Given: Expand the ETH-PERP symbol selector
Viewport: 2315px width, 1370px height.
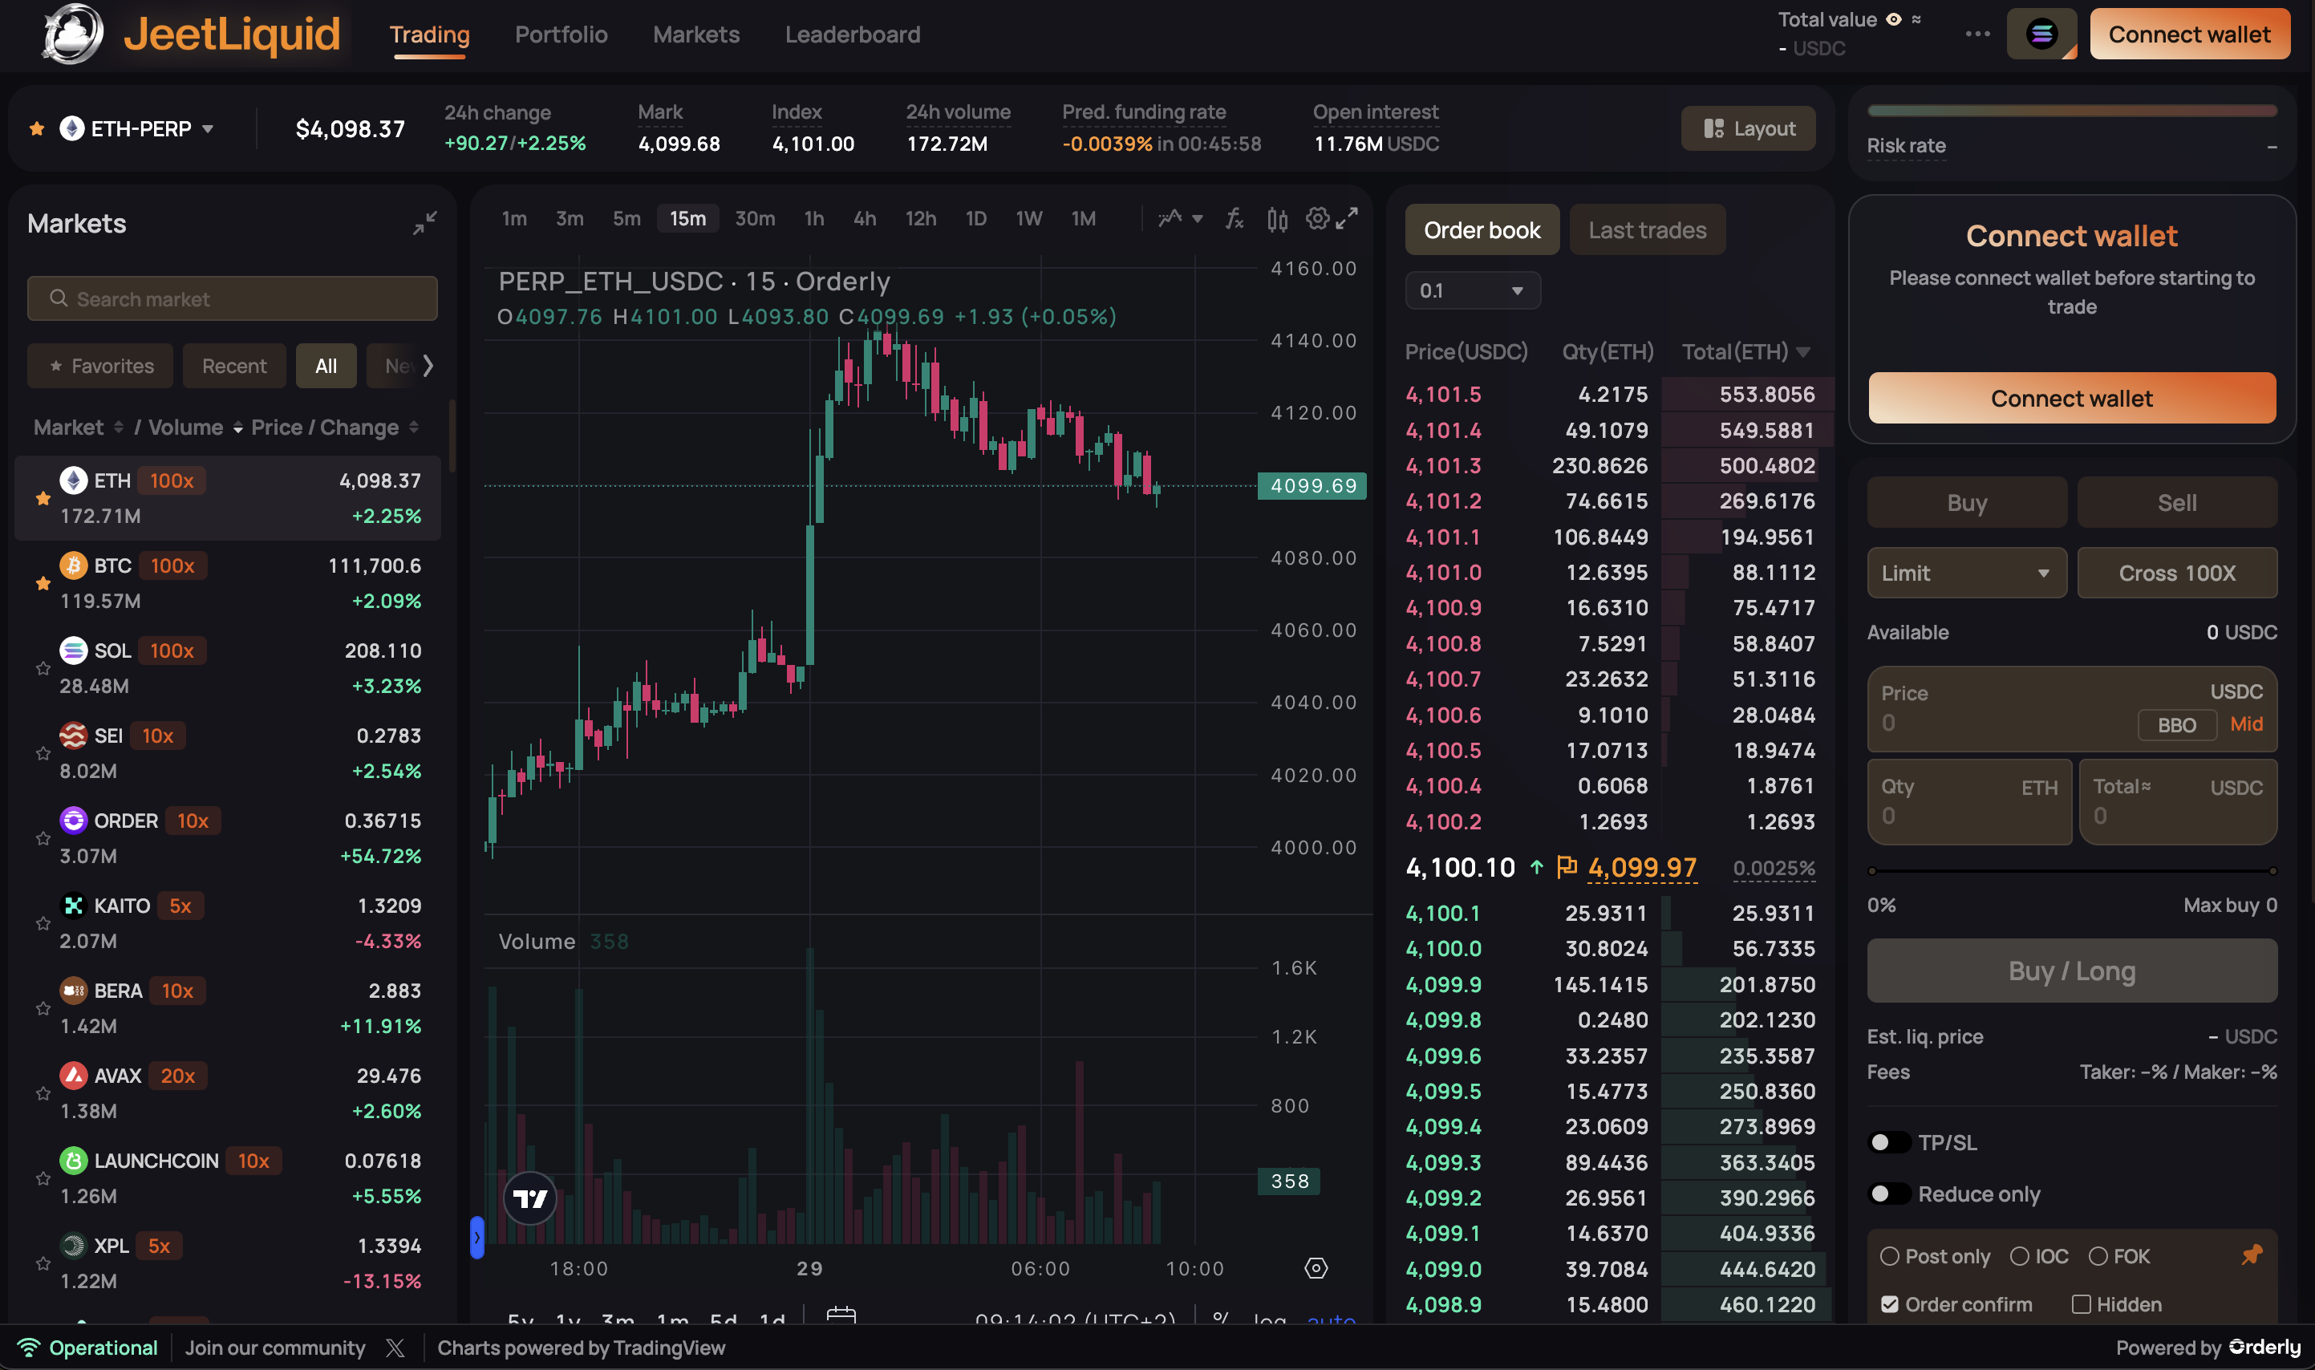Looking at the screenshot, I should click(x=139, y=128).
